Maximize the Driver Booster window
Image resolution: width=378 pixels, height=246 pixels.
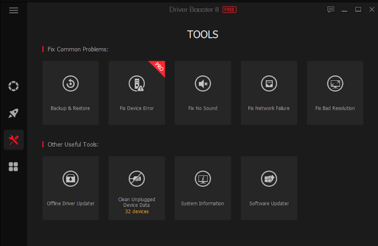(x=358, y=10)
